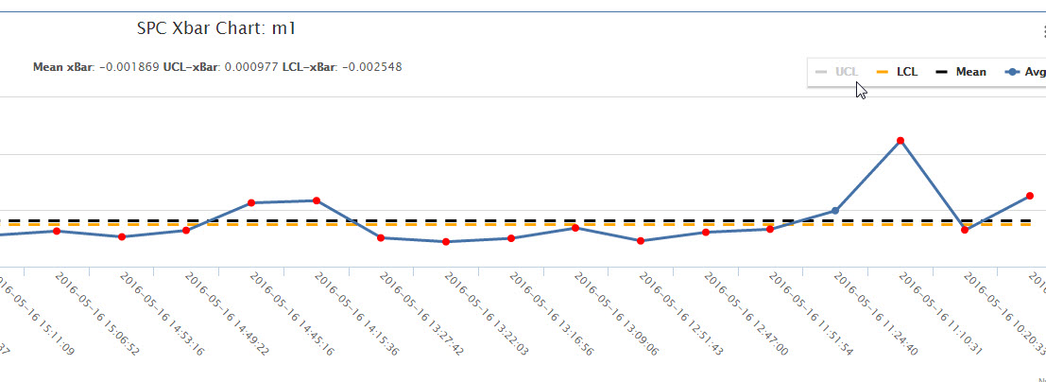Image resolution: width=1046 pixels, height=382 pixels.
Task: Click the grey UCL legend line symbol
Action: pyautogui.click(x=821, y=72)
